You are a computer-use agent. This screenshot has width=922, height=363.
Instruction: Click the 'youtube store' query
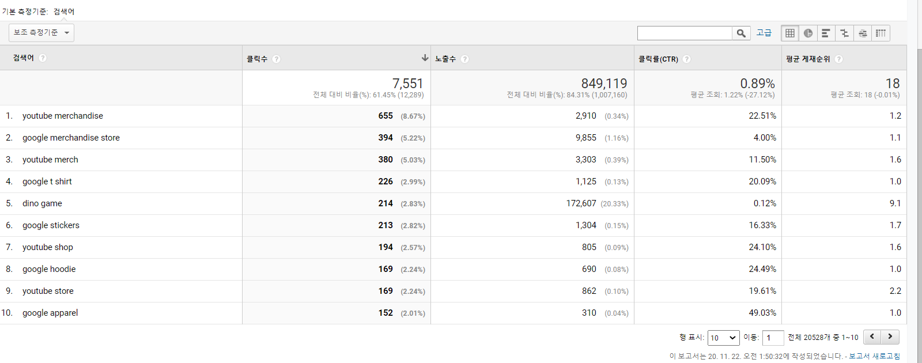point(48,291)
